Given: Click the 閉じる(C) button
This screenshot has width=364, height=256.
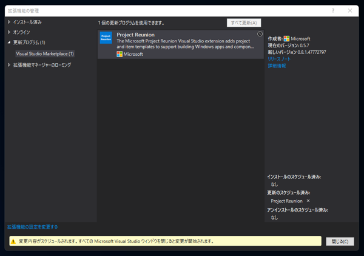Looking at the screenshot, I should (x=340, y=241).
